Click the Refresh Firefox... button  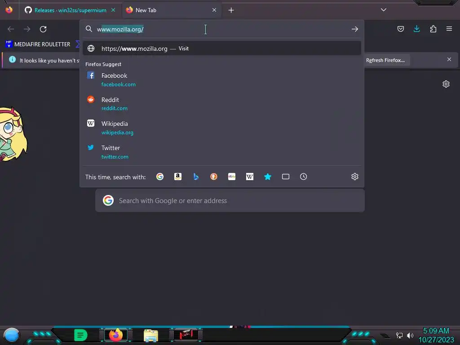385,60
